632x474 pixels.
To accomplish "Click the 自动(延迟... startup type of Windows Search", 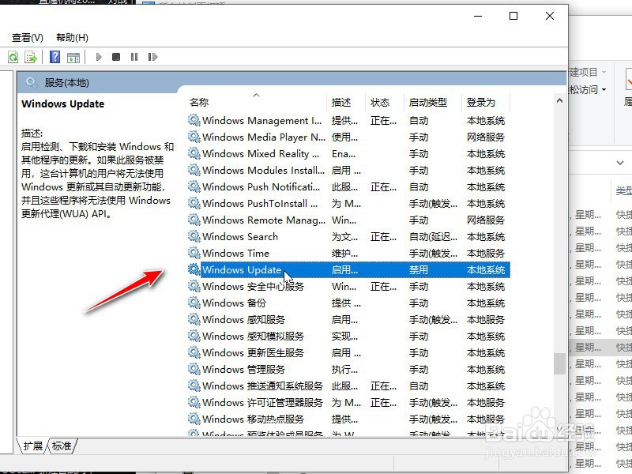I will tap(433, 236).
